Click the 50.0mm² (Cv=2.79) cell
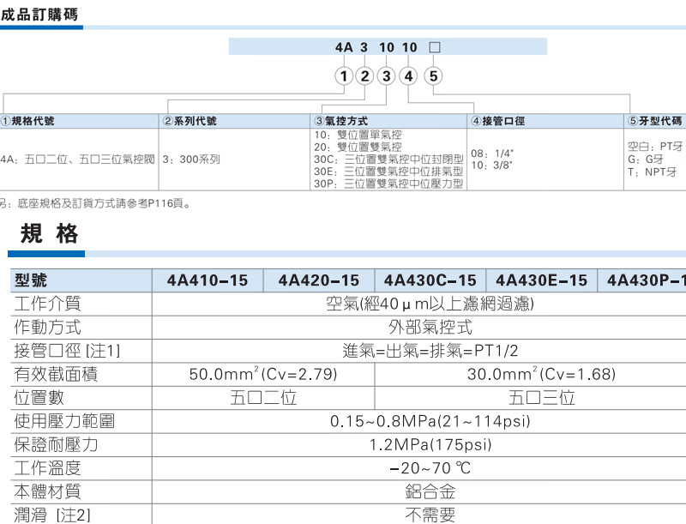The width and height of the screenshot is (686, 524). [x=262, y=375]
